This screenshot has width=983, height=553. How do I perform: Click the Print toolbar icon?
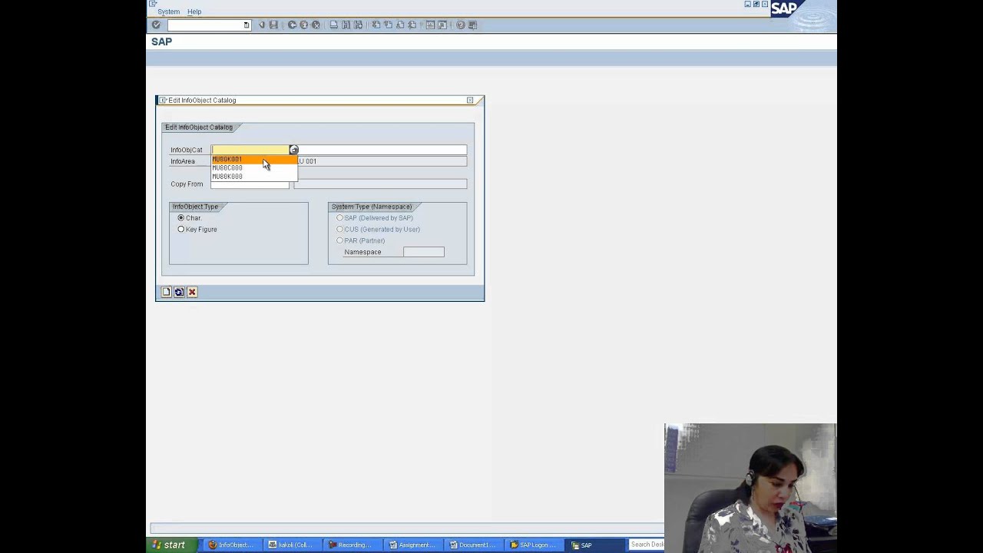tap(334, 25)
